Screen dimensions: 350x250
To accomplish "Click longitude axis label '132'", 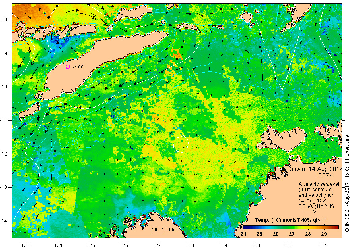I will point(322,245).
